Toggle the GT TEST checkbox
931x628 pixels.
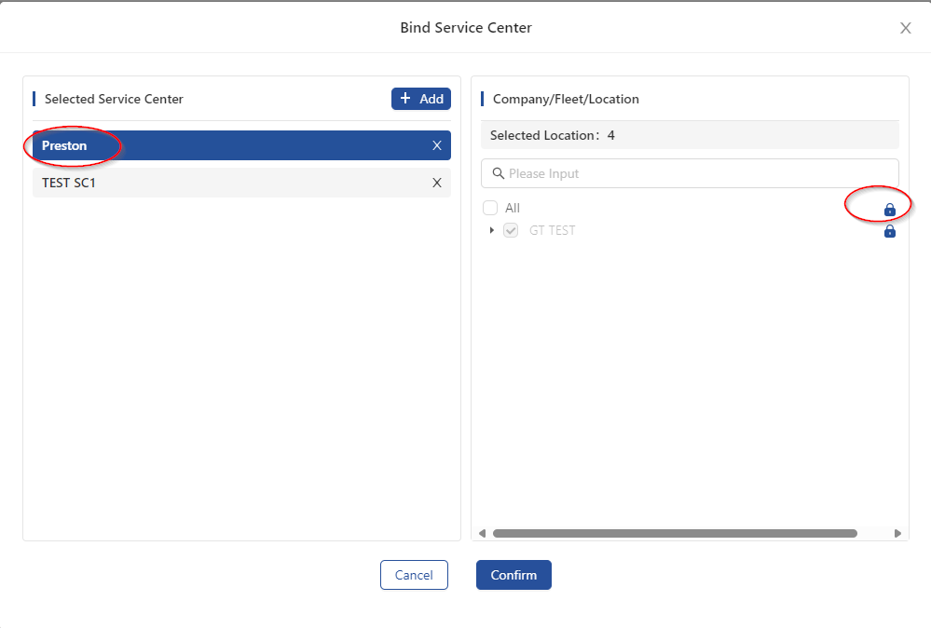pyautogui.click(x=511, y=230)
